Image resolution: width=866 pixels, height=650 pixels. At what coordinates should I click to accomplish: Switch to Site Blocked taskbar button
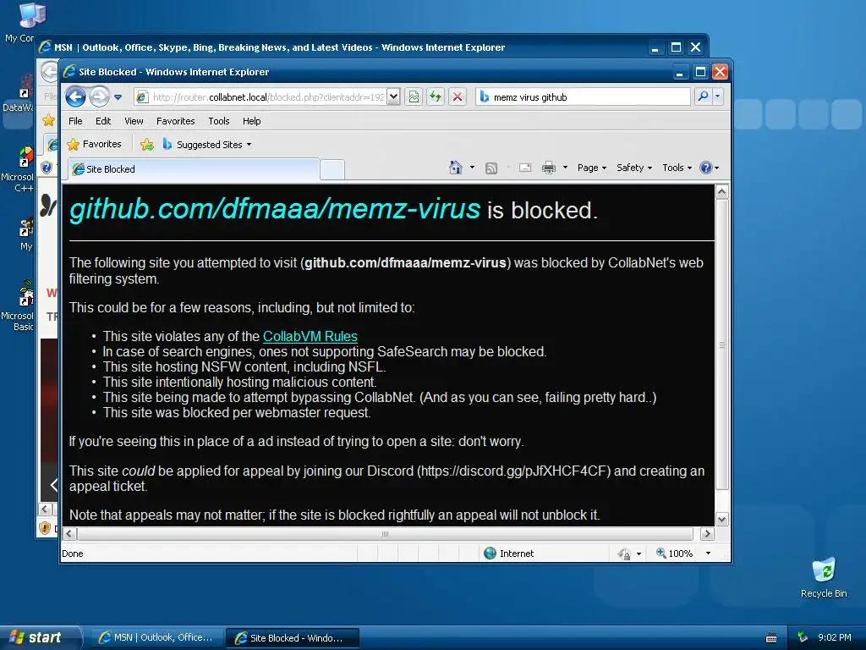coord(293,638)
